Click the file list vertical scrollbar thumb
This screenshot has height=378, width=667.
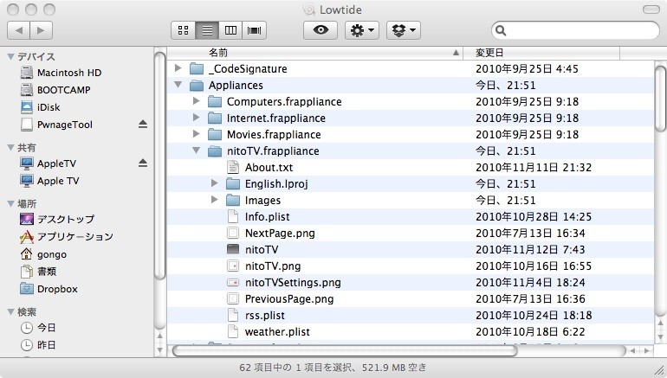click(660, 99)
